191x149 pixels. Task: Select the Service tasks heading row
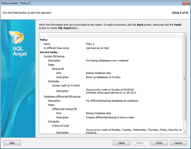[111, 52]
